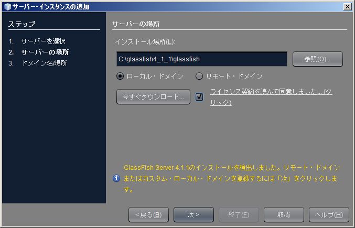Go back with the < 戻る(B) button
Screen dimensions: 355x228
tap(148, 215)
